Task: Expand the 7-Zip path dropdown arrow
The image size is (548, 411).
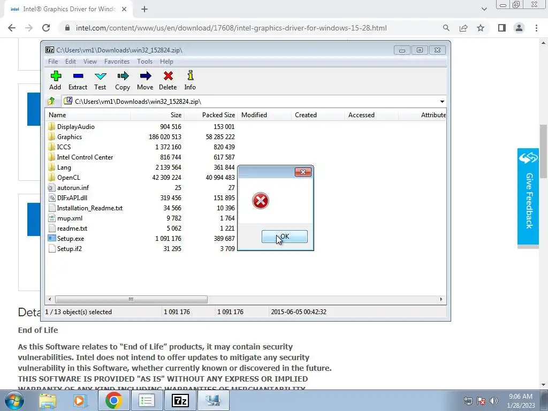Action: tap(442, 101)
